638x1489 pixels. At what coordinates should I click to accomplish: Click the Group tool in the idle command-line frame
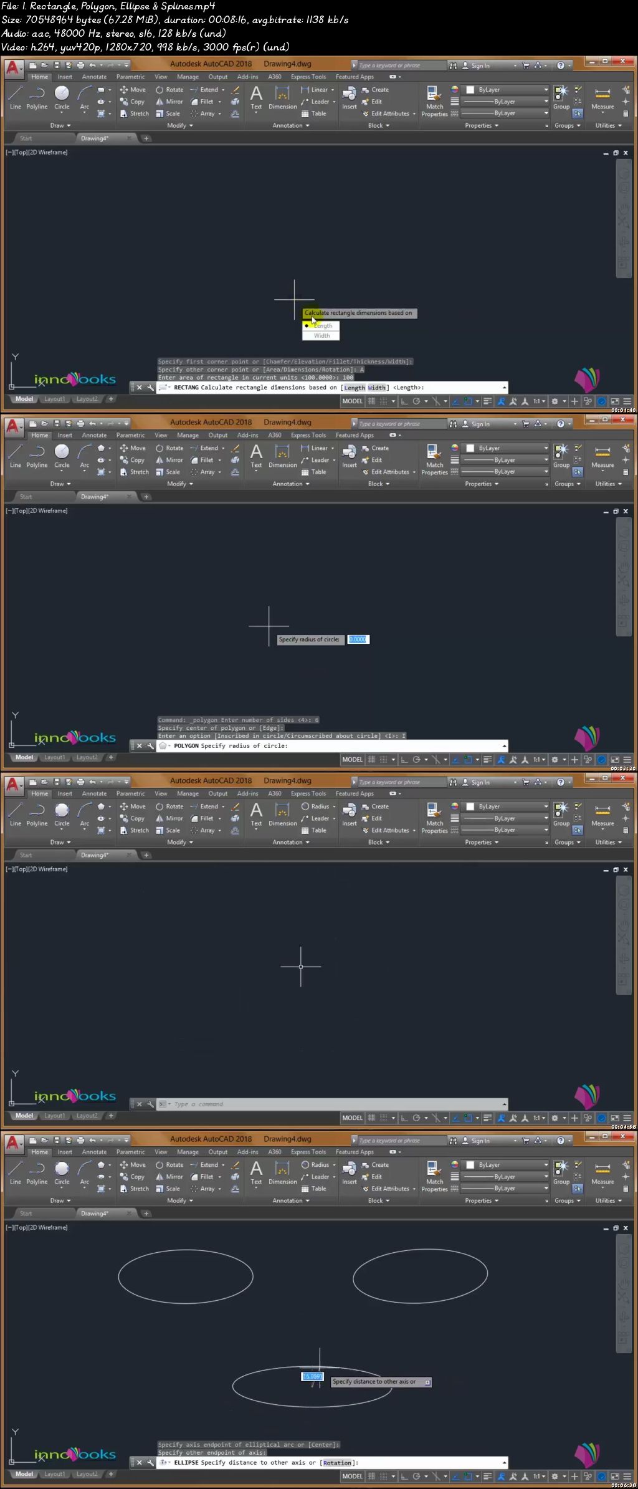[x=561, y=815]
